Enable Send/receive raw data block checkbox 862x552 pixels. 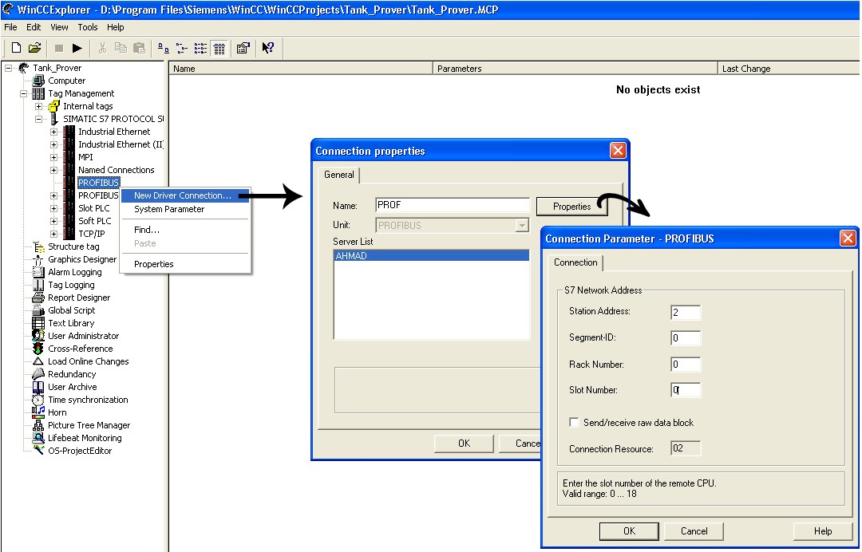click(574, 423)
